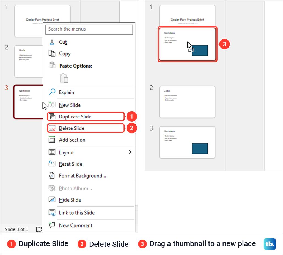This screenshot has width=283, height=255.
Task: Select Goals slide 2 thumbnail in right panel
Action: click(187, 102)
